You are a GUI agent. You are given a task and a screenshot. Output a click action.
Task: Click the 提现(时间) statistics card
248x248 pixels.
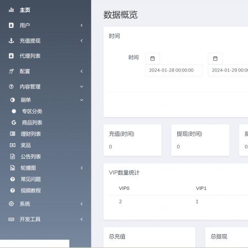(200, 140)
